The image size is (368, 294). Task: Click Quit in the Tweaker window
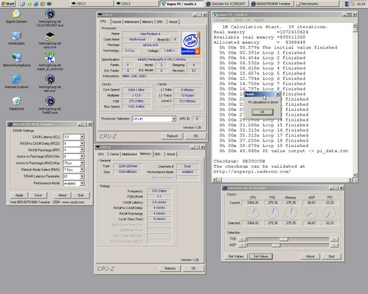click(x=81, y=195)
